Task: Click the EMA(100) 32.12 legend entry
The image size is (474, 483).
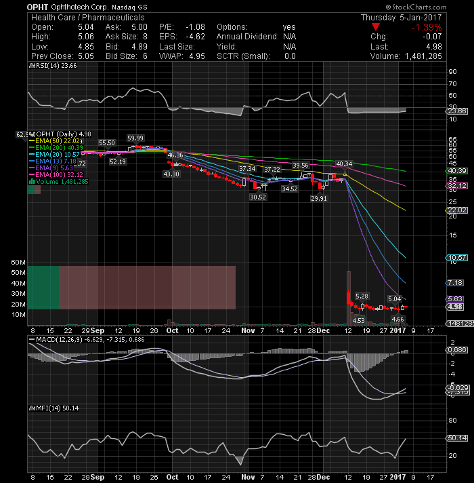Action: point(56,174)
